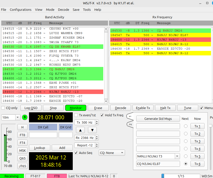
Task: Open the Decode menu
Action: 63,10
